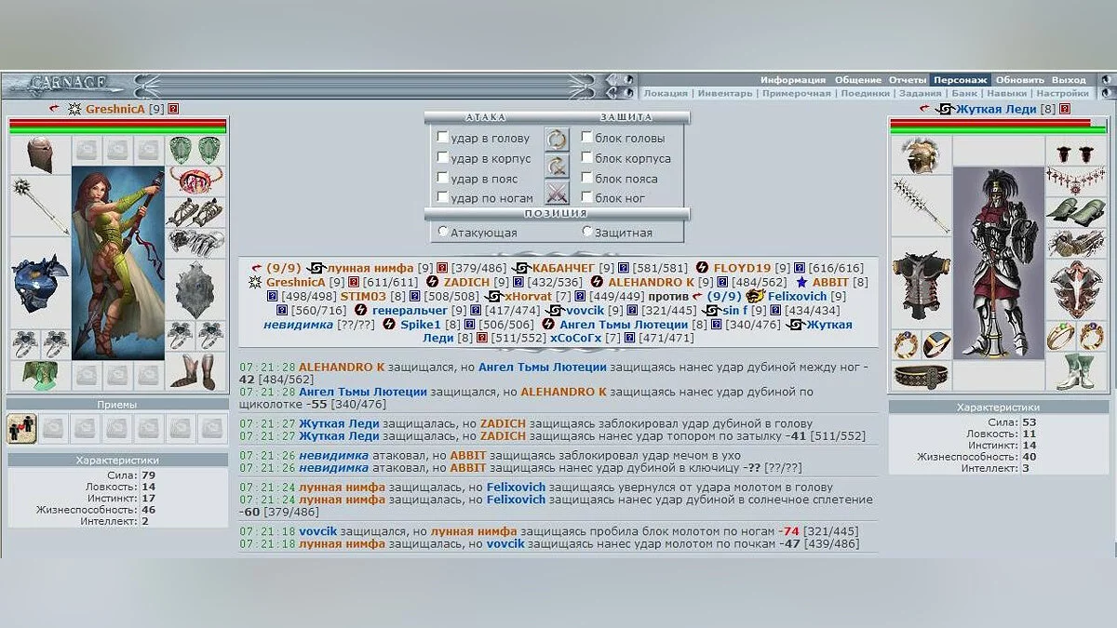Viewport: 1117px width, 628px height.
Task: Click Жуткая Леди's studded belt slot
Action: pos(921,376)
